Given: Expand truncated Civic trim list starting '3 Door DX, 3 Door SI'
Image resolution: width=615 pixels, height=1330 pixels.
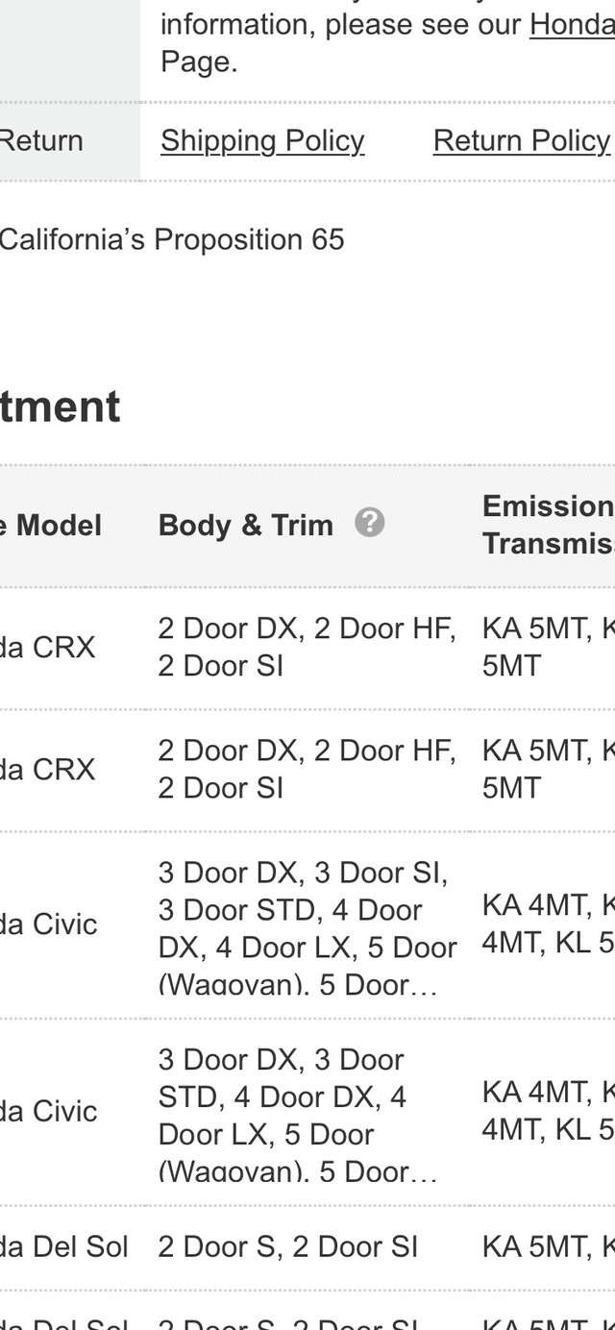Looking at the screenshot, I should (x=307, y=928).
